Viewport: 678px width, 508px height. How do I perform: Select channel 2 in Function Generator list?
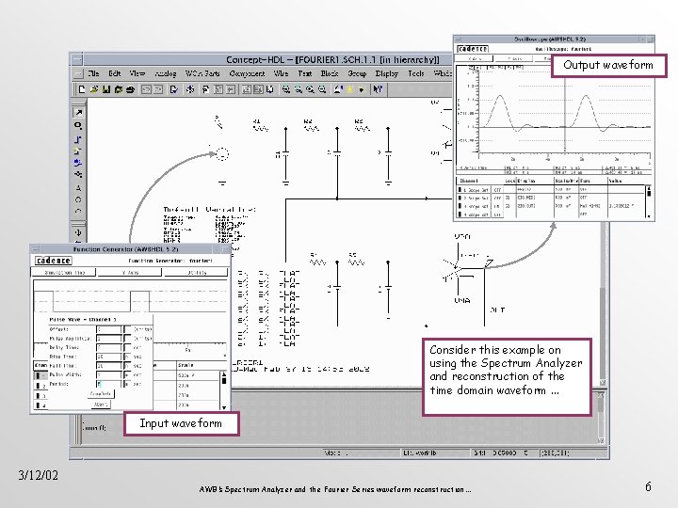coord(41,386)
